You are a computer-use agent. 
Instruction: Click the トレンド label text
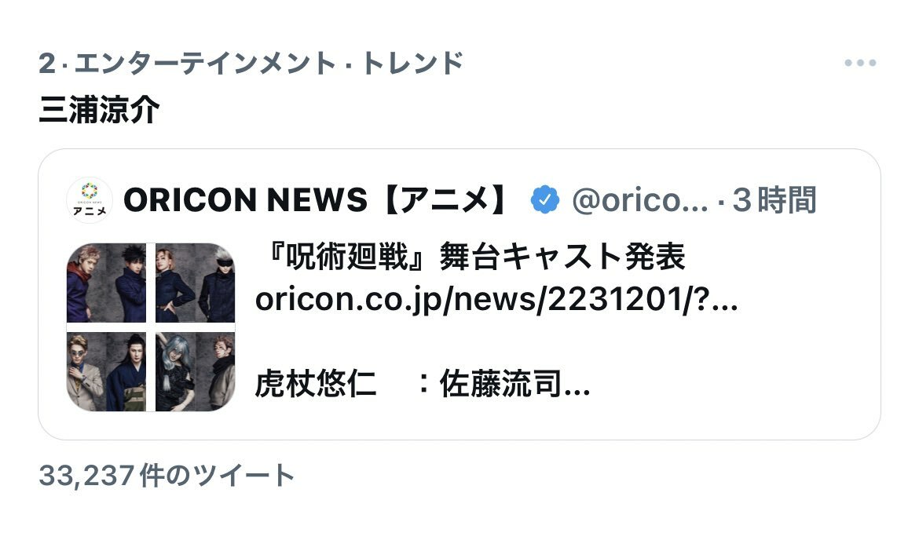pos(412,64)
